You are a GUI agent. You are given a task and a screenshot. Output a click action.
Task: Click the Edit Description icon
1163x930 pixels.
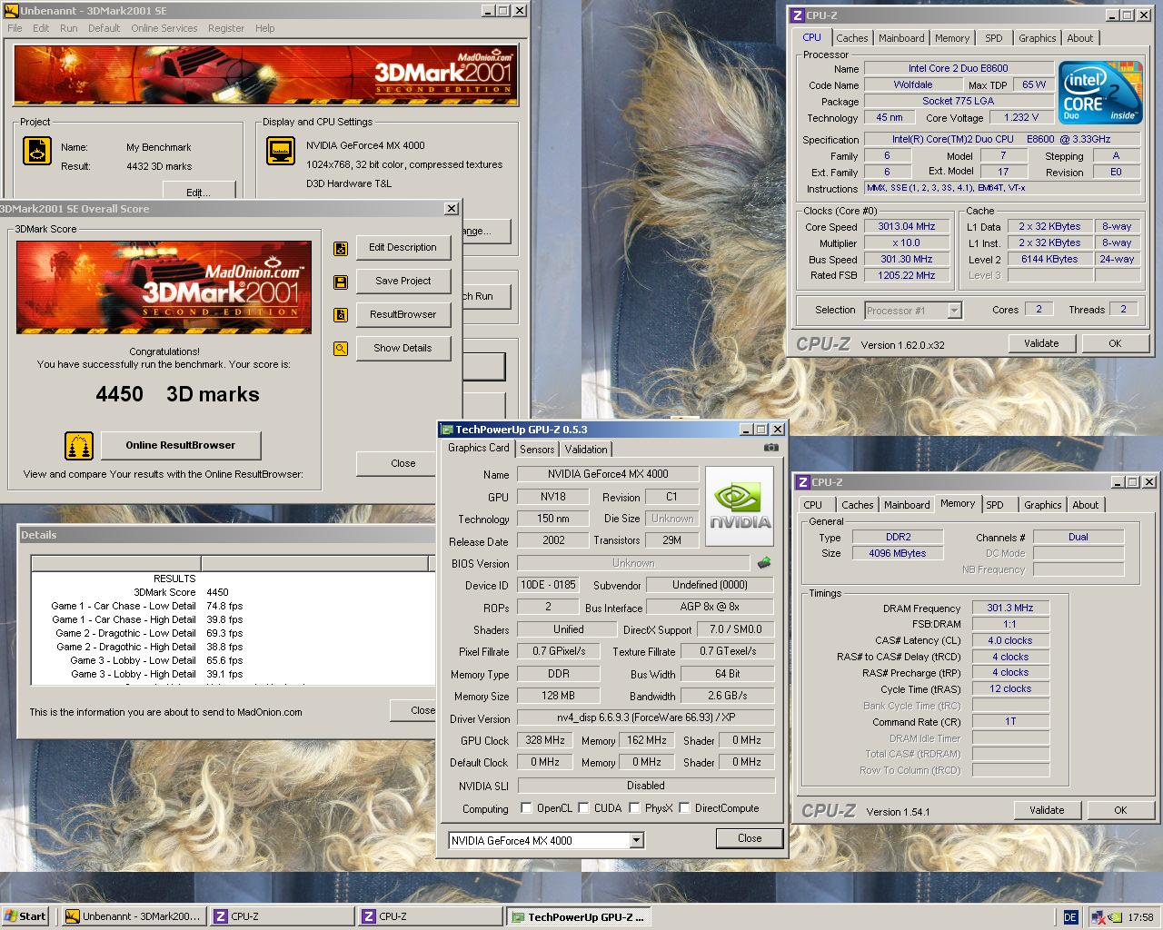(341, 248)
